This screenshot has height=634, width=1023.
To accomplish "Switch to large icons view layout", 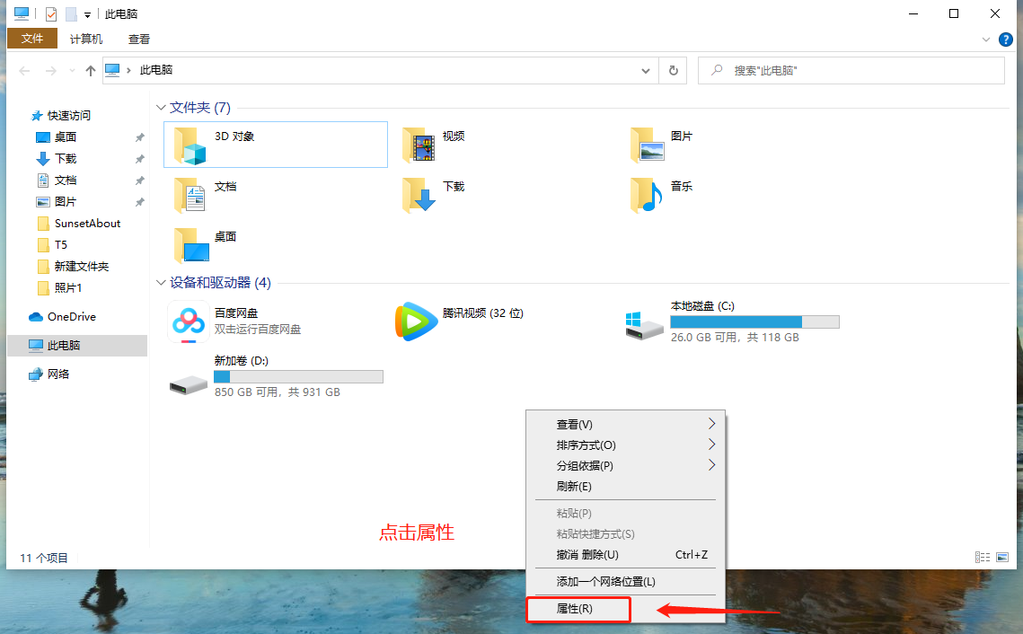I will pos(1002,557).
